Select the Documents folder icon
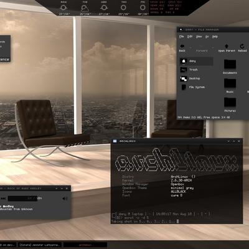The height and width of the screenshot is (249, 249). (x=230, y=64)
